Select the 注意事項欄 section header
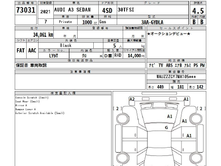 80,72
